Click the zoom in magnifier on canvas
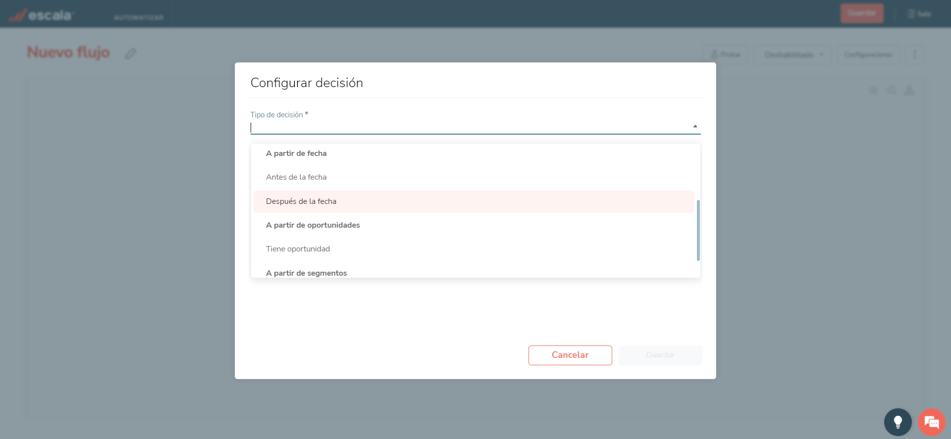This screenshot has height=439, width=951. tap(874, 91)
